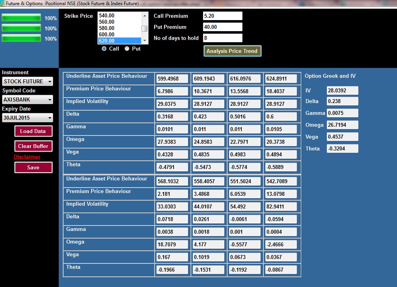Screen dimensions: 397x287
Task: Click the topmost green progress bar
Action: (21, 18)
